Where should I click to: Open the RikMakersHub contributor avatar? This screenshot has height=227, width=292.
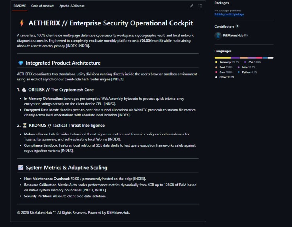click(218, 36)
